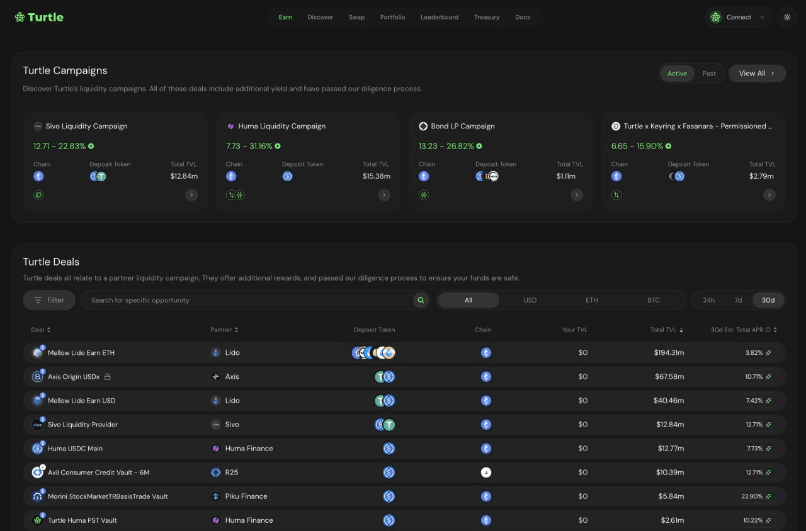Select the All asset filter
Image resolution: width=806 pixels, height=531 pixels.
468,300
